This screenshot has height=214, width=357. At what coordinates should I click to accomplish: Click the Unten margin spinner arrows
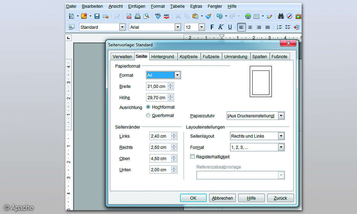click(x=174, y=170)
